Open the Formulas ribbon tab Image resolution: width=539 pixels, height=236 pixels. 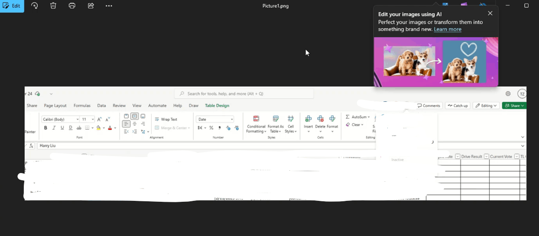pos(82,105)
